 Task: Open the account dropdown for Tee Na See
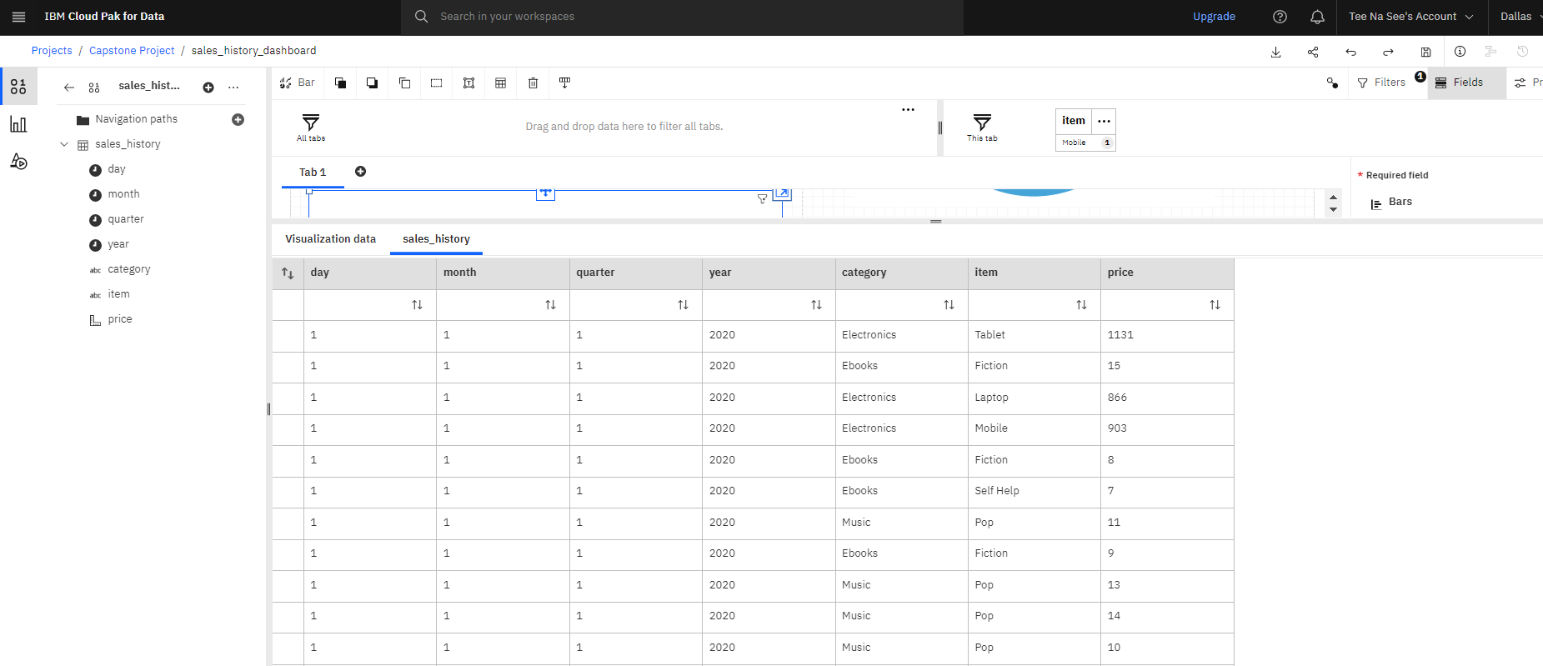click(1410, 17)
